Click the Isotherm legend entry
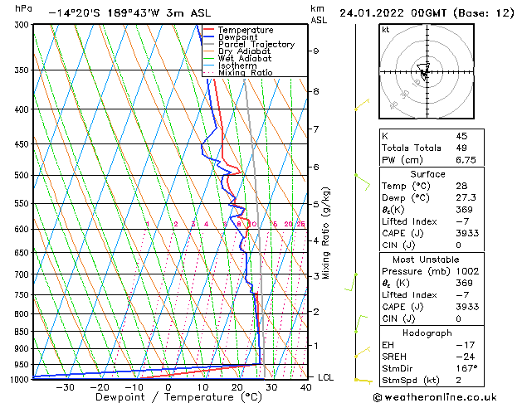The image size is (522, 403). tap(230, 66)
